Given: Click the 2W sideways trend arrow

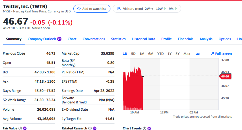Looking at the screenshot, I should pyautogui.click(x=152, y=9).
